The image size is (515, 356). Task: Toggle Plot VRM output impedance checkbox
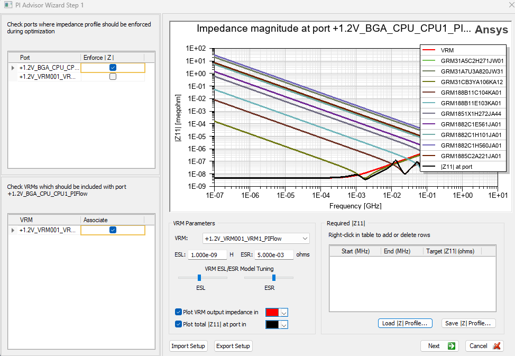pos(178,312)
